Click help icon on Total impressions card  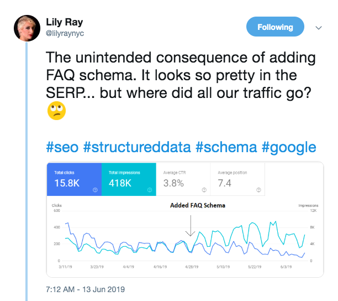pos(150,189)
